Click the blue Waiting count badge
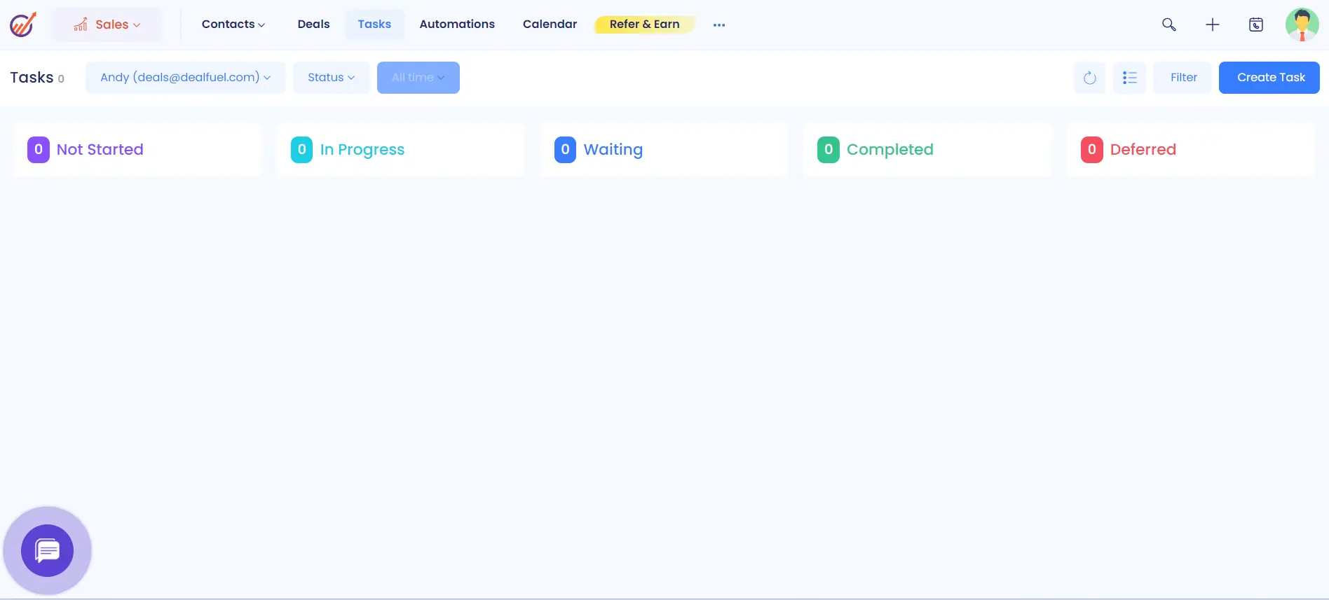This screenshot has width=1329, height=600. click(x=565, y=150)
